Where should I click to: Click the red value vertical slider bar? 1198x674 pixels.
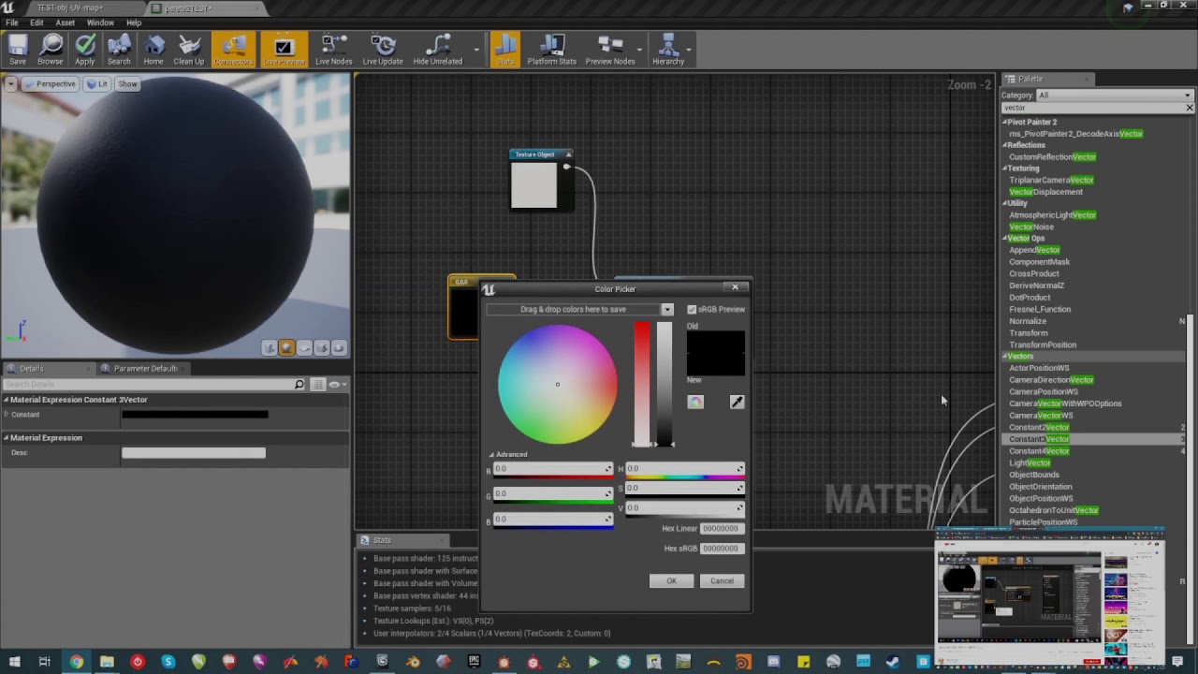tap(642, 384)
